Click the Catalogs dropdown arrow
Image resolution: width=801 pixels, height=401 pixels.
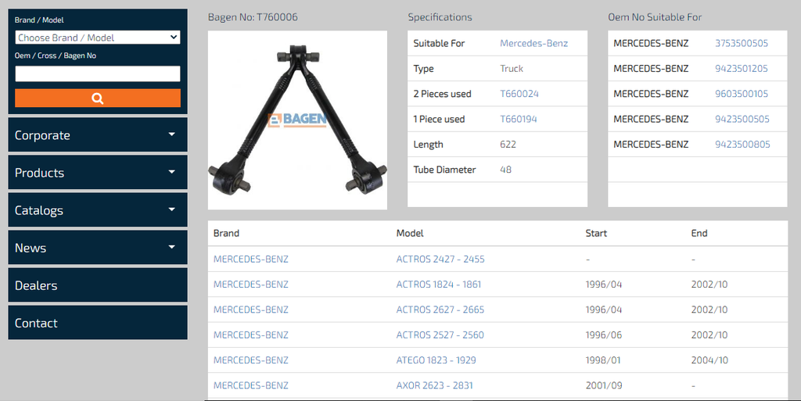171,209
